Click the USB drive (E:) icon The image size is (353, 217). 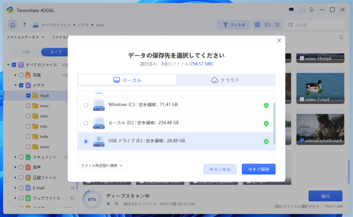99,141
